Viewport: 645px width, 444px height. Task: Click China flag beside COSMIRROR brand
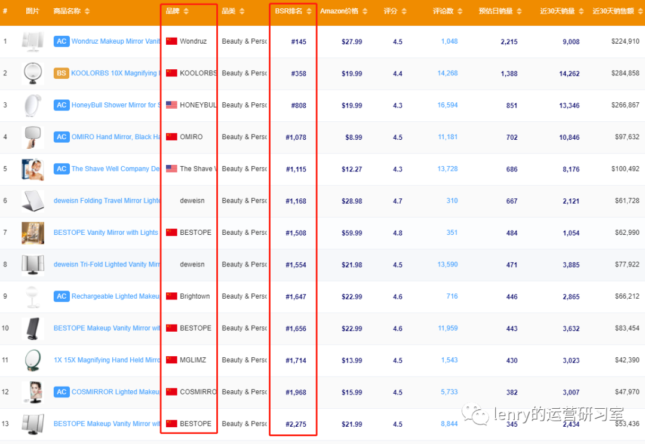tap(171, 392)
